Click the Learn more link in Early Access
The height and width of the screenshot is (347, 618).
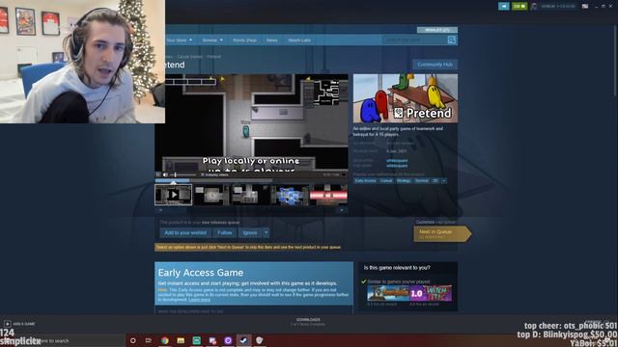tap(200, 300)
